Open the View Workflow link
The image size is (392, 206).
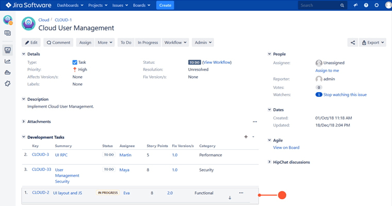(217, 62)
